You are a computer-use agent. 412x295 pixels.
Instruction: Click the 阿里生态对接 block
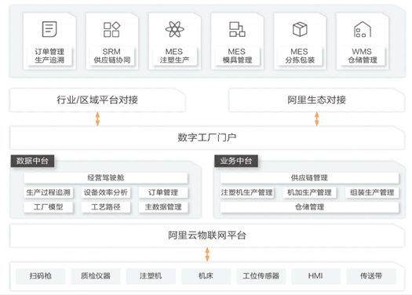316,100
